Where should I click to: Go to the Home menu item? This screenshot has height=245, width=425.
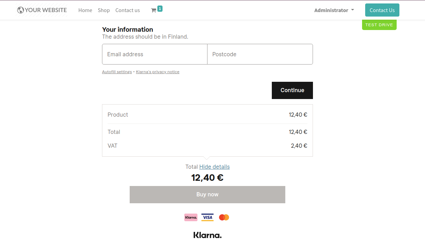click(x=85, y=10)
